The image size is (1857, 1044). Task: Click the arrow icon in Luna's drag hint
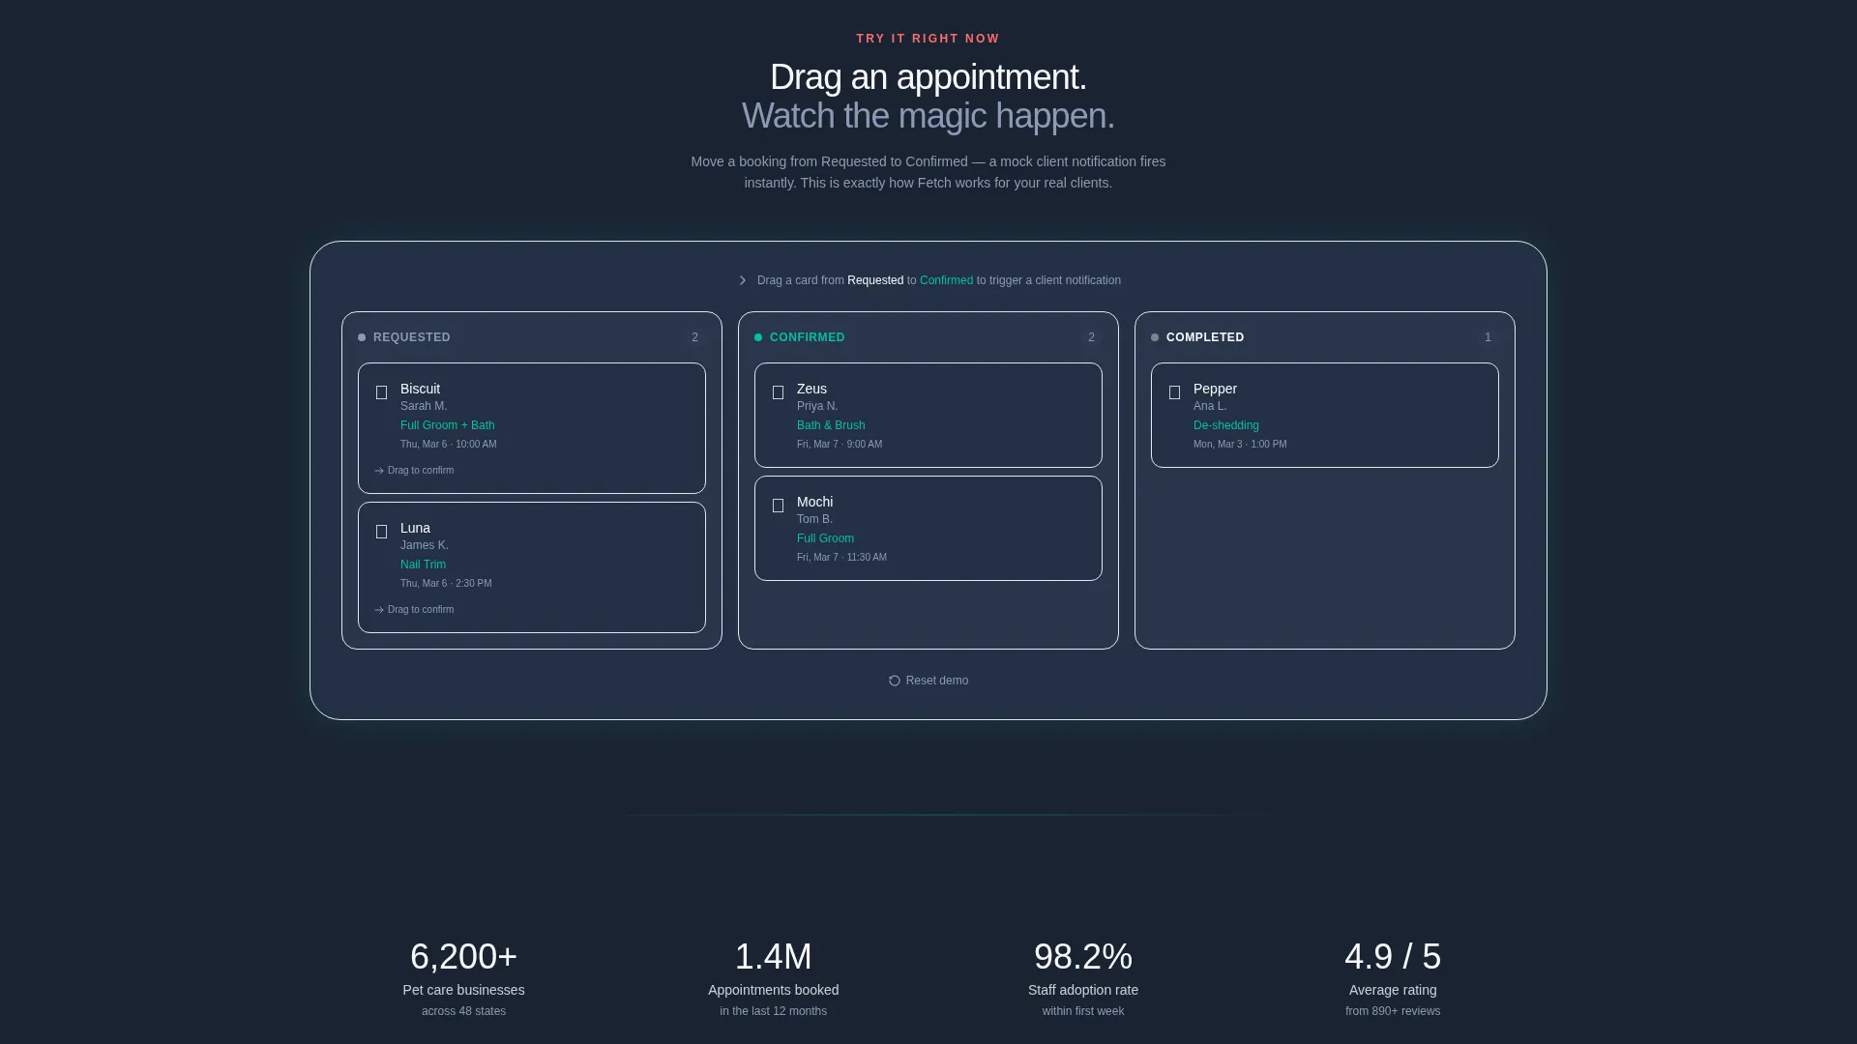(379, 610)
